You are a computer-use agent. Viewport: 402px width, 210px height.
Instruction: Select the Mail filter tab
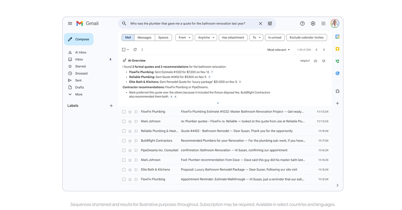[x=128, y=38]
